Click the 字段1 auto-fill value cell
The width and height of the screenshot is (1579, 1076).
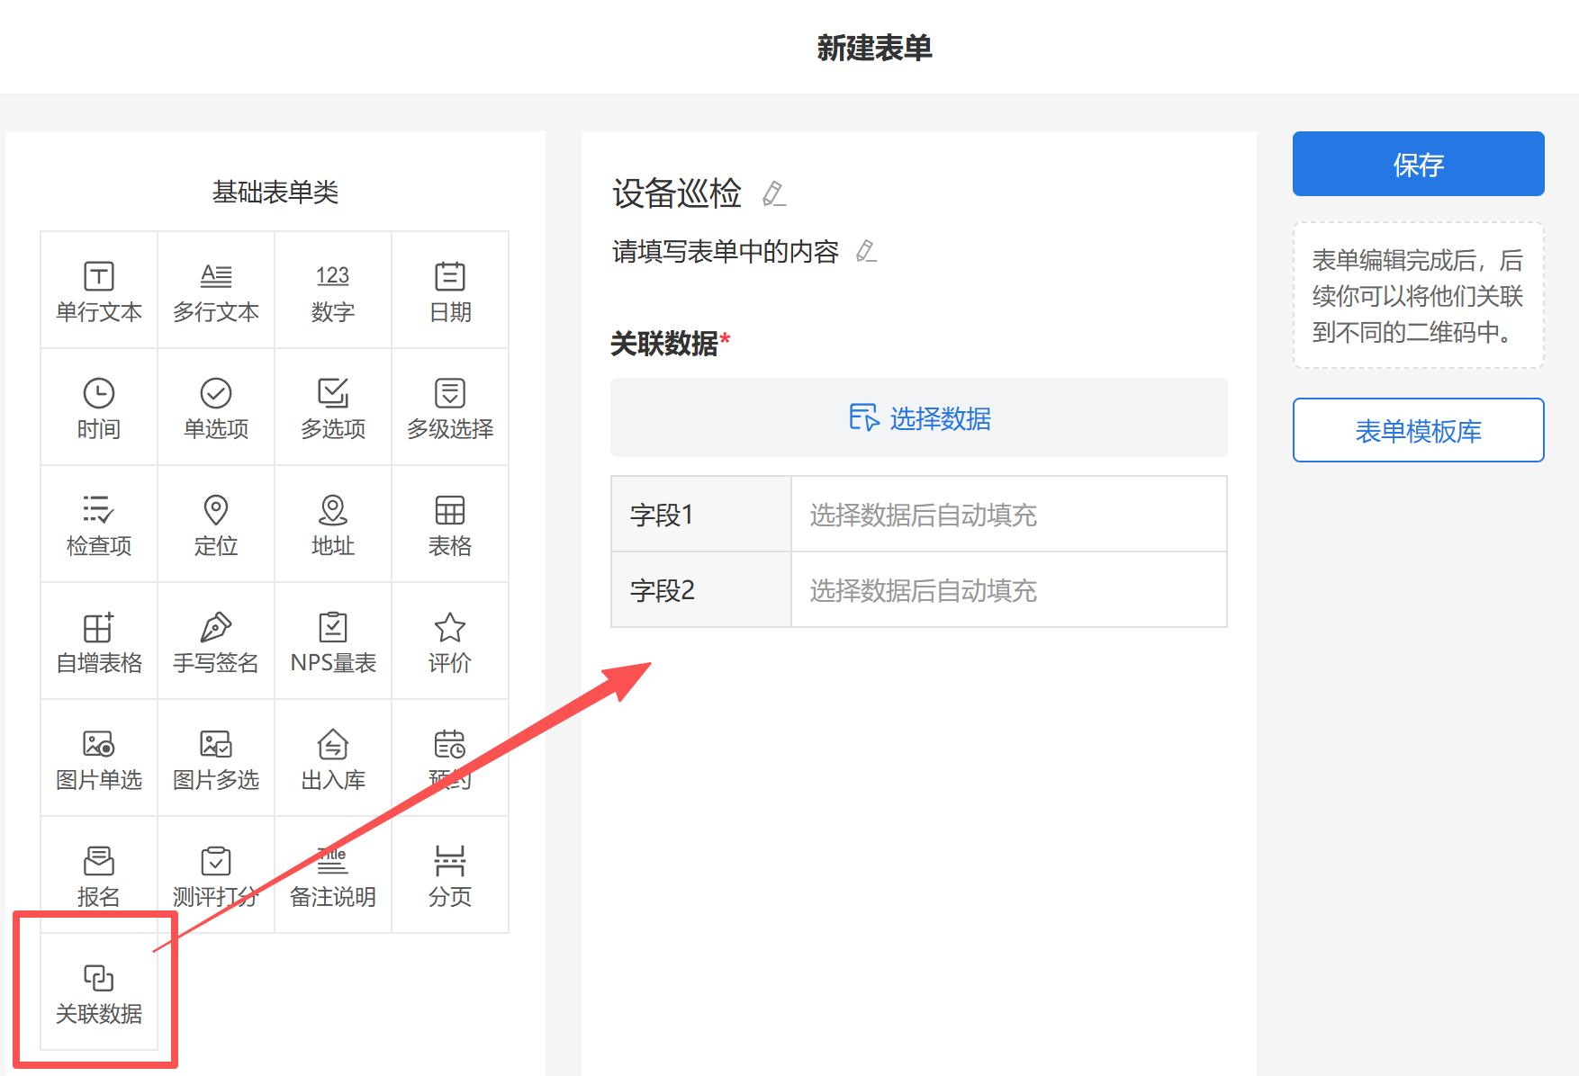[1009, 514]
